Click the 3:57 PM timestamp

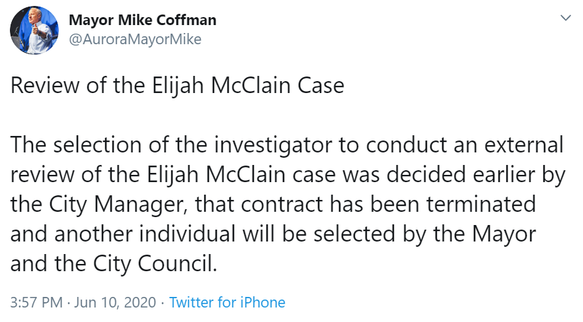pyautogui.click(x=36, y=303)
